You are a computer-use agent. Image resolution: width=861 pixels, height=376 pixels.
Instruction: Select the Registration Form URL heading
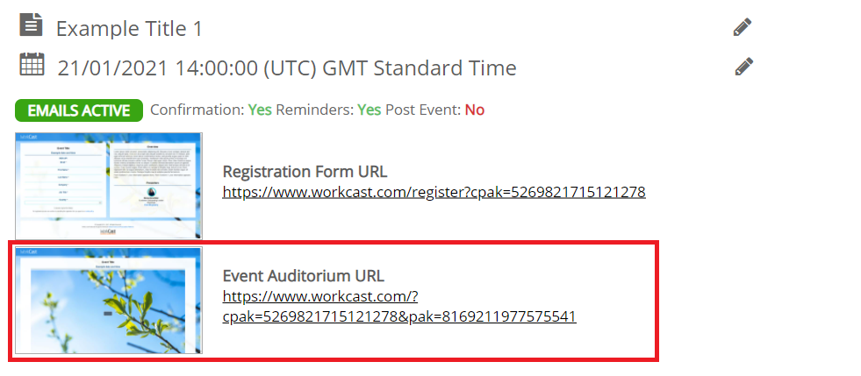(x=305, y=172)
